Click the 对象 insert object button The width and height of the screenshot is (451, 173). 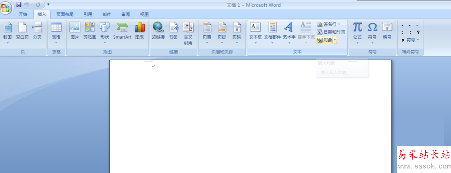[324, 40]
